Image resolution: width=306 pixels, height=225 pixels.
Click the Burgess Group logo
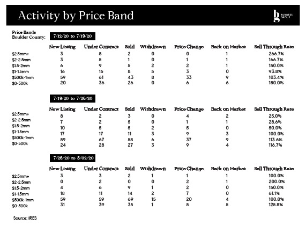(x=283, y=16)
